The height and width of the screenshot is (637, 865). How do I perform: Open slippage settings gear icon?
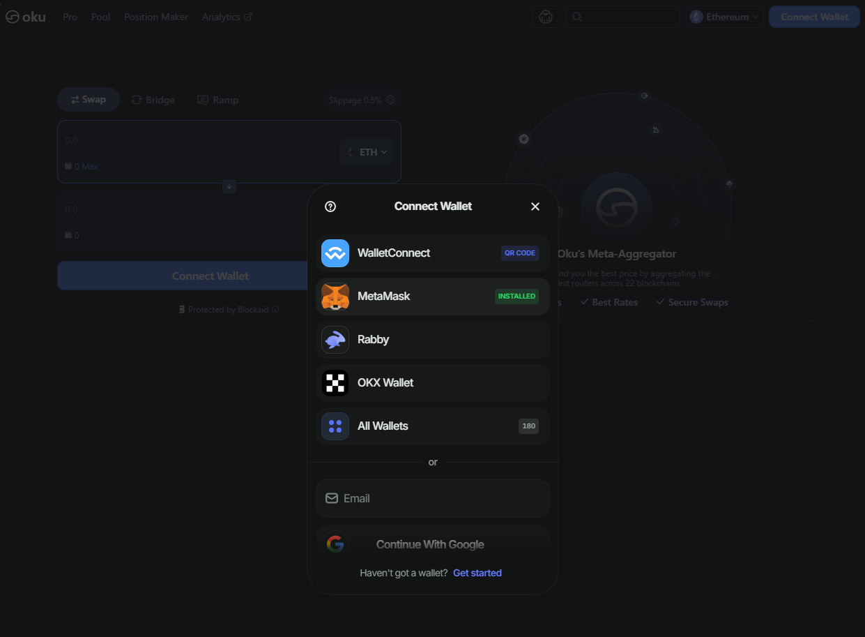coord(390,100)
